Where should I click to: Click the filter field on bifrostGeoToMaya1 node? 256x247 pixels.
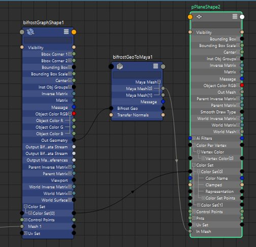click(137, 75)
